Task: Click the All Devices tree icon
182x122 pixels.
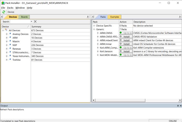Action: pyautogui.click(x=6, y=30)
